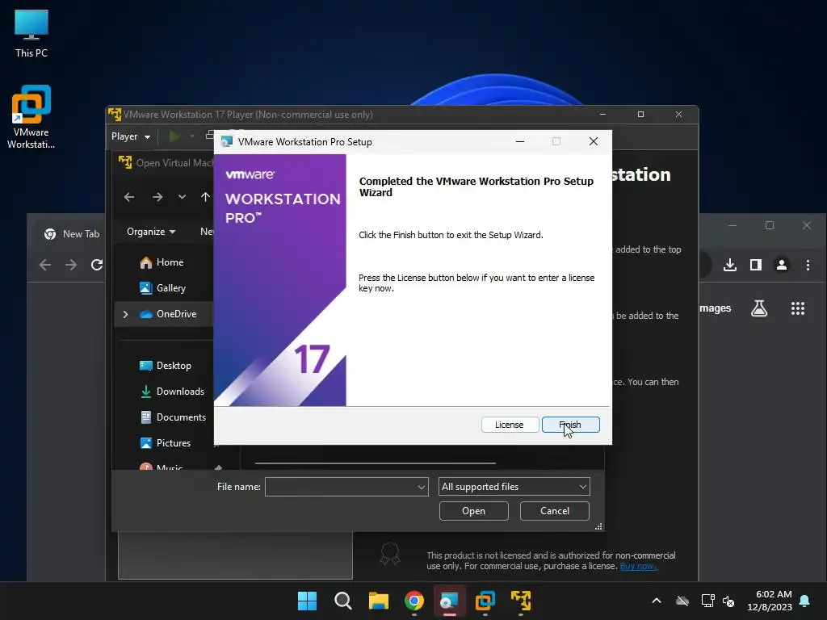827x620 pixels.
Task: Select Pictures in the file dialog sidebar
Action: (165, 443)
